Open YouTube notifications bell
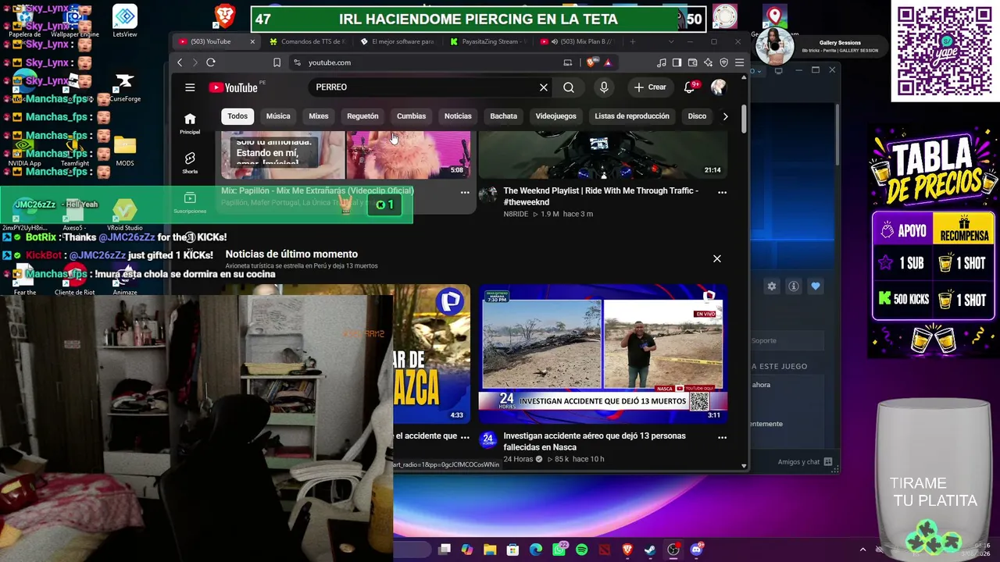Image resolution: width=1000 pixels, height=562 pixels. coord(690,87)
